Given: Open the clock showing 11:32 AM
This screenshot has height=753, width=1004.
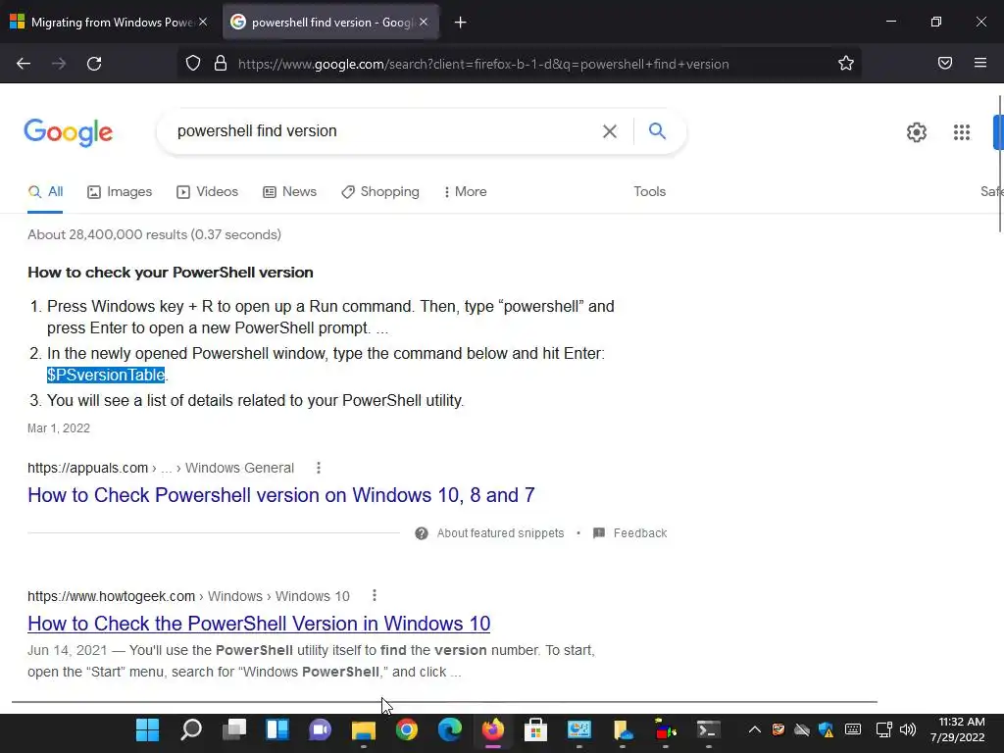Looking at the screenshot, I should point(958,729).
